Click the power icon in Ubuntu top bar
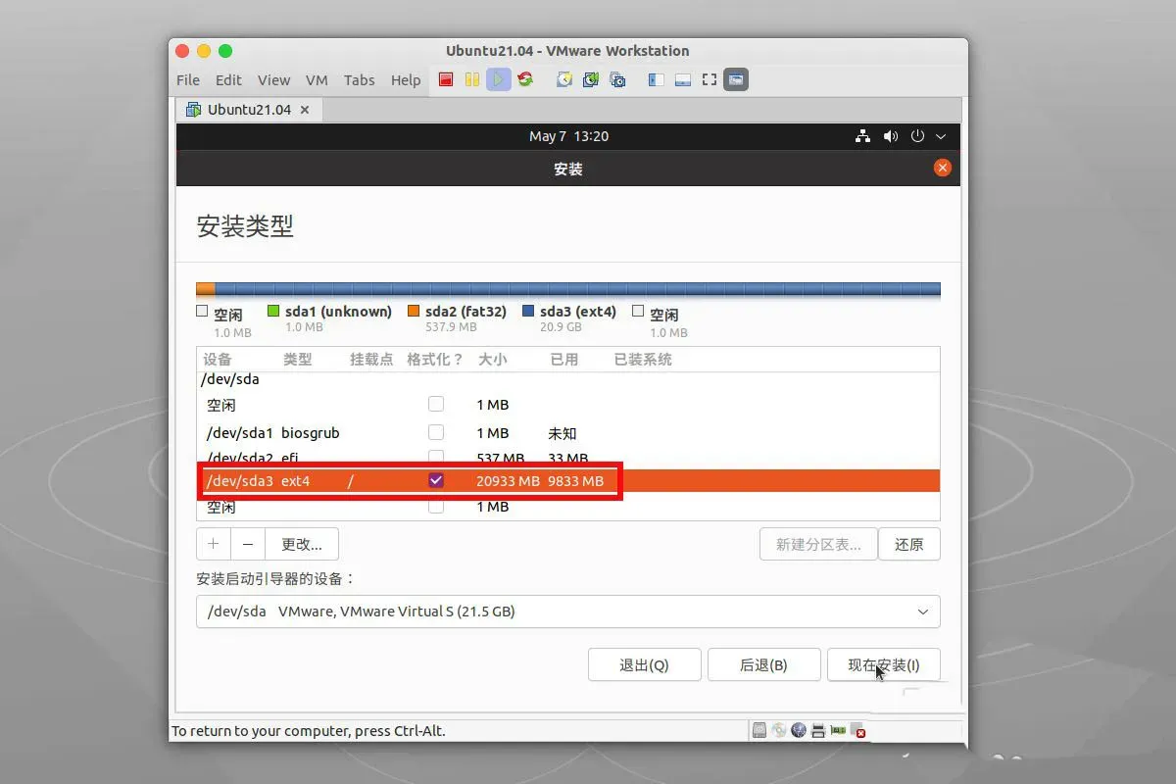1176x784 pixels. point(918,136)
